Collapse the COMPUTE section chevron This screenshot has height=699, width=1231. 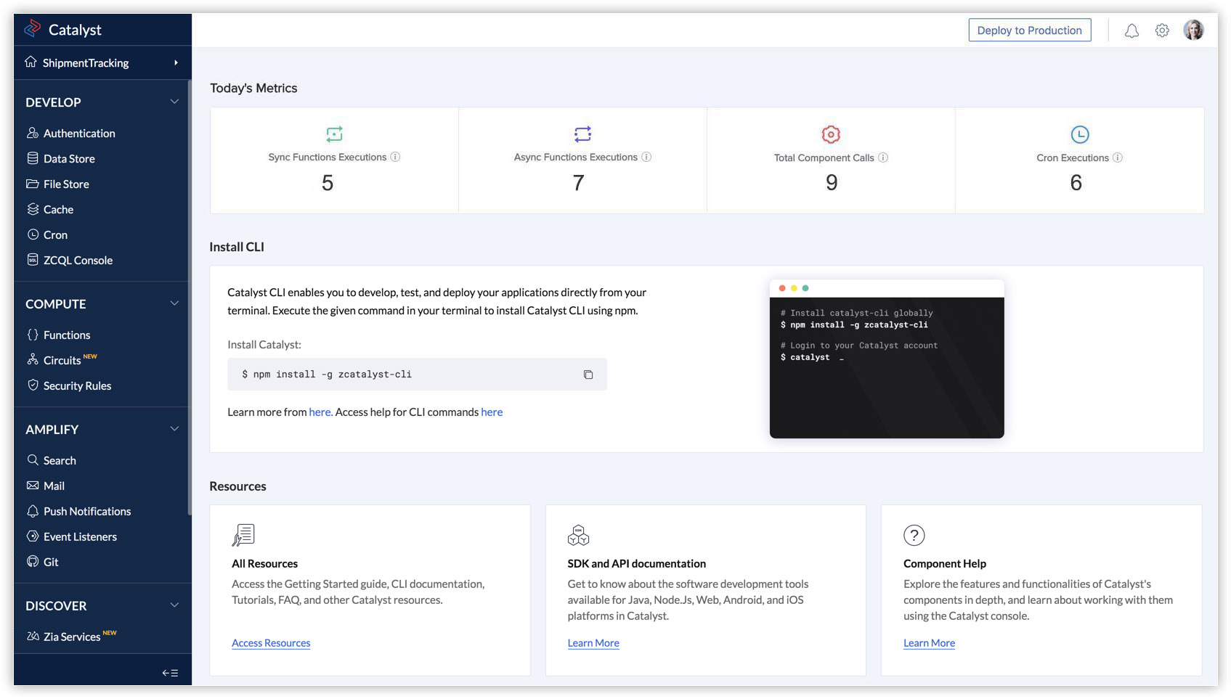tap(174, 303)
